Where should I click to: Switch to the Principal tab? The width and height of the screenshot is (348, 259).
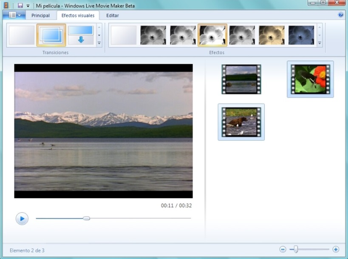pos(40,15)
